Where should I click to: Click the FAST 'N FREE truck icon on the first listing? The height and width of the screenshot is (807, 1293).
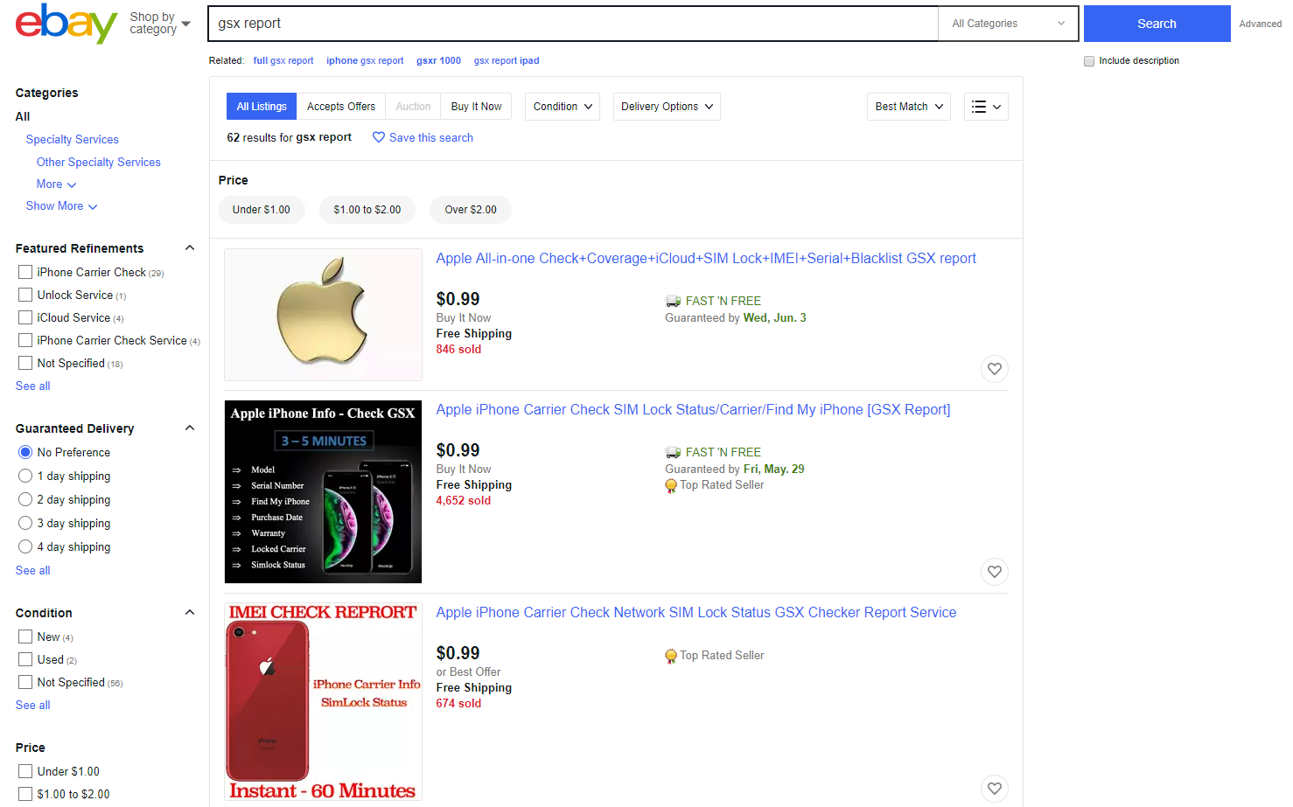673,301
